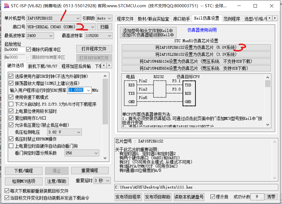Set IAP15F2K61S2 as simulation chip (5.0V)
The image size is (282, 204).
tap(196, 47)
